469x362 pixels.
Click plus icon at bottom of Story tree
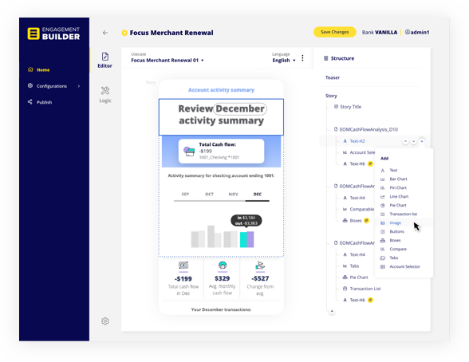tap(332, 311)
